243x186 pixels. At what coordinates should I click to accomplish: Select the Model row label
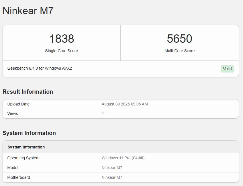(13, 168)
